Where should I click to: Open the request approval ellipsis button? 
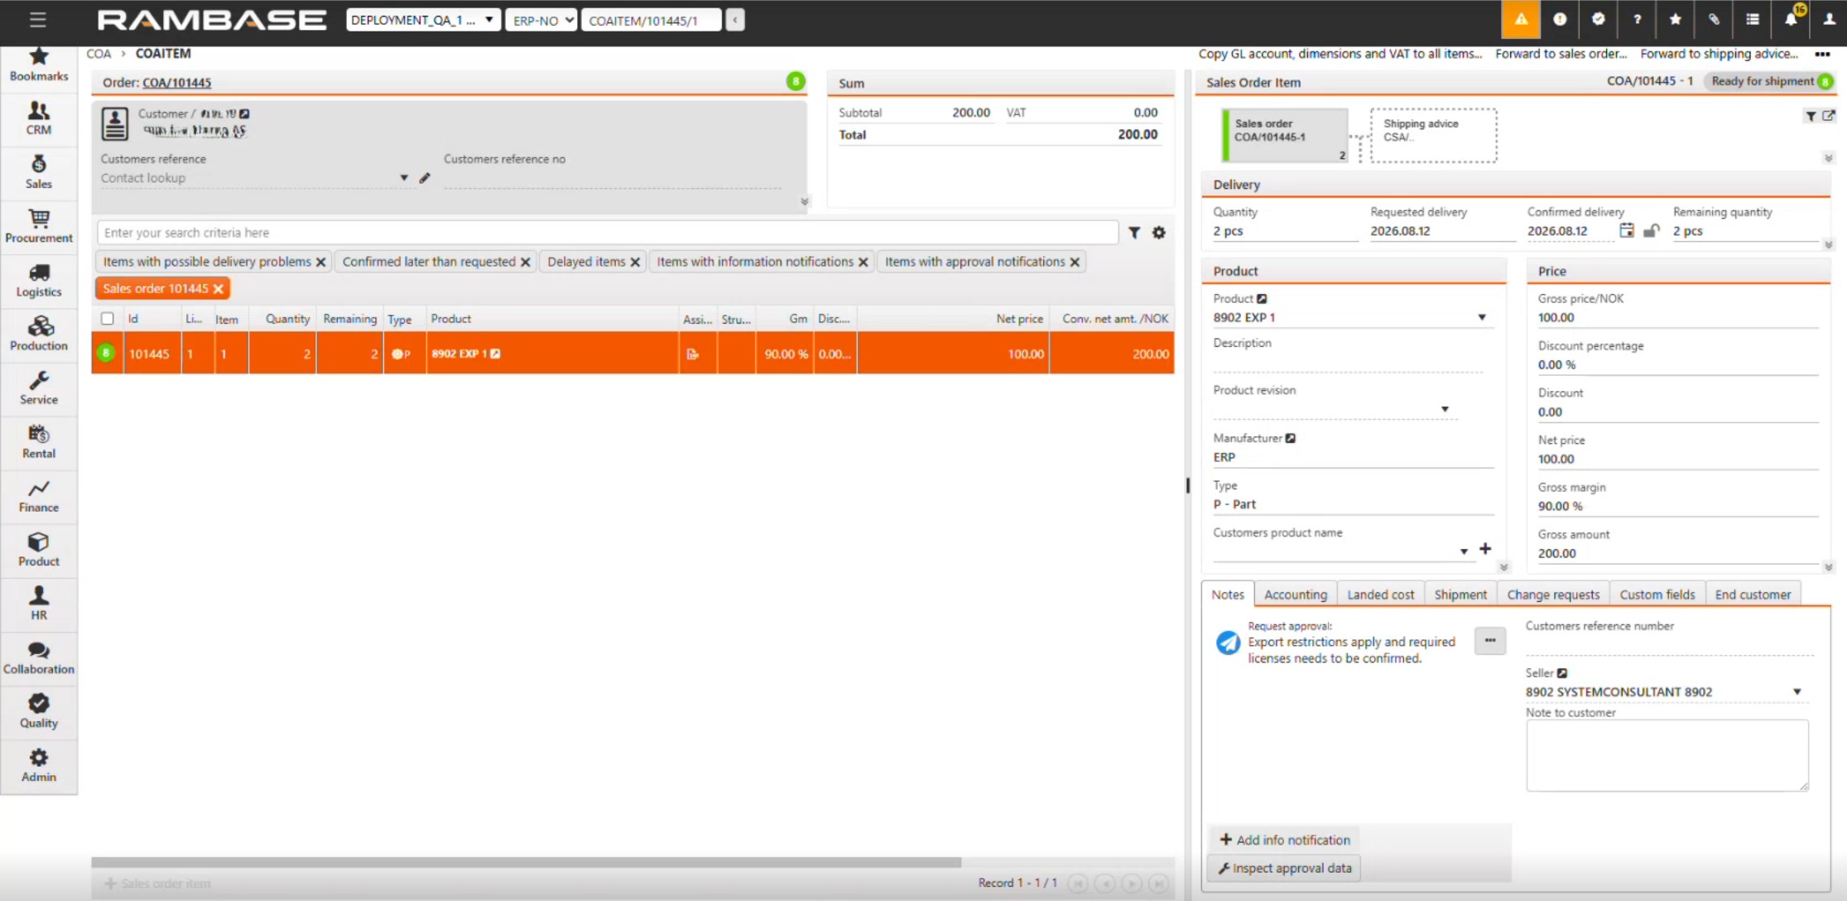pos(1489,640)
